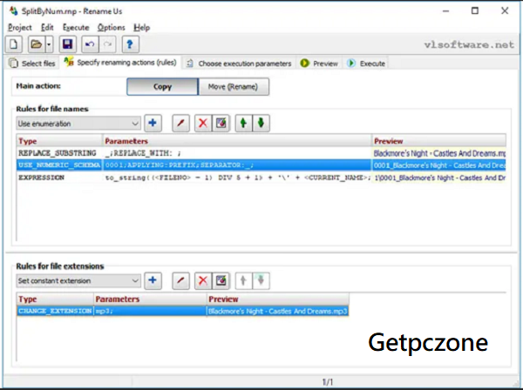Switch to Specify renaming actions tab
The height and width of the screenshot is (390, 523).
(120, 63)
